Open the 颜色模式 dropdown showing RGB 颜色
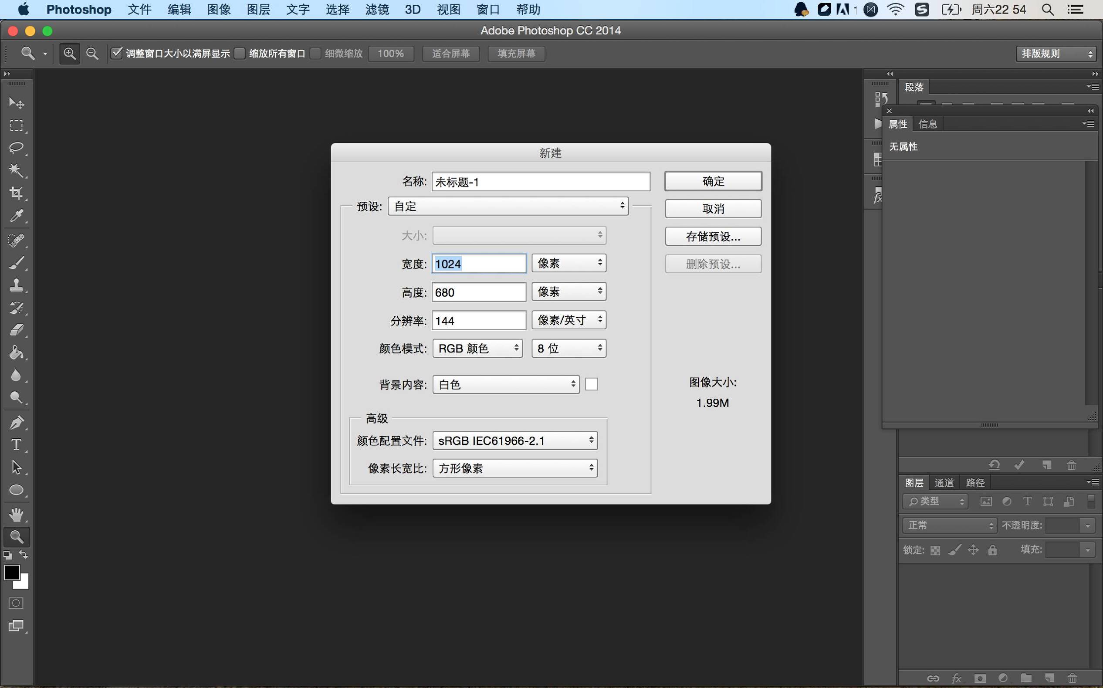Screen dimensions: 1103x688 click(x=477, y=348)
